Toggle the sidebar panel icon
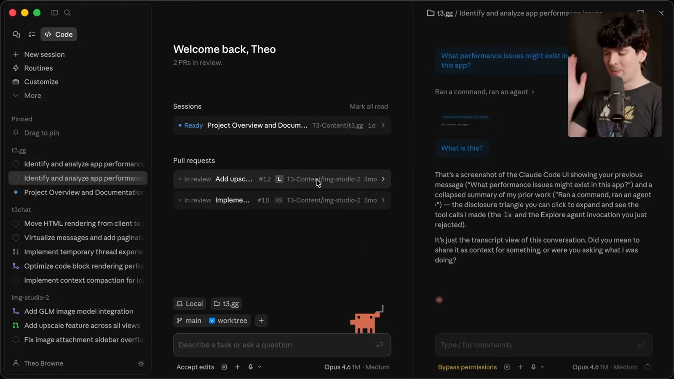 pos(55,13)
